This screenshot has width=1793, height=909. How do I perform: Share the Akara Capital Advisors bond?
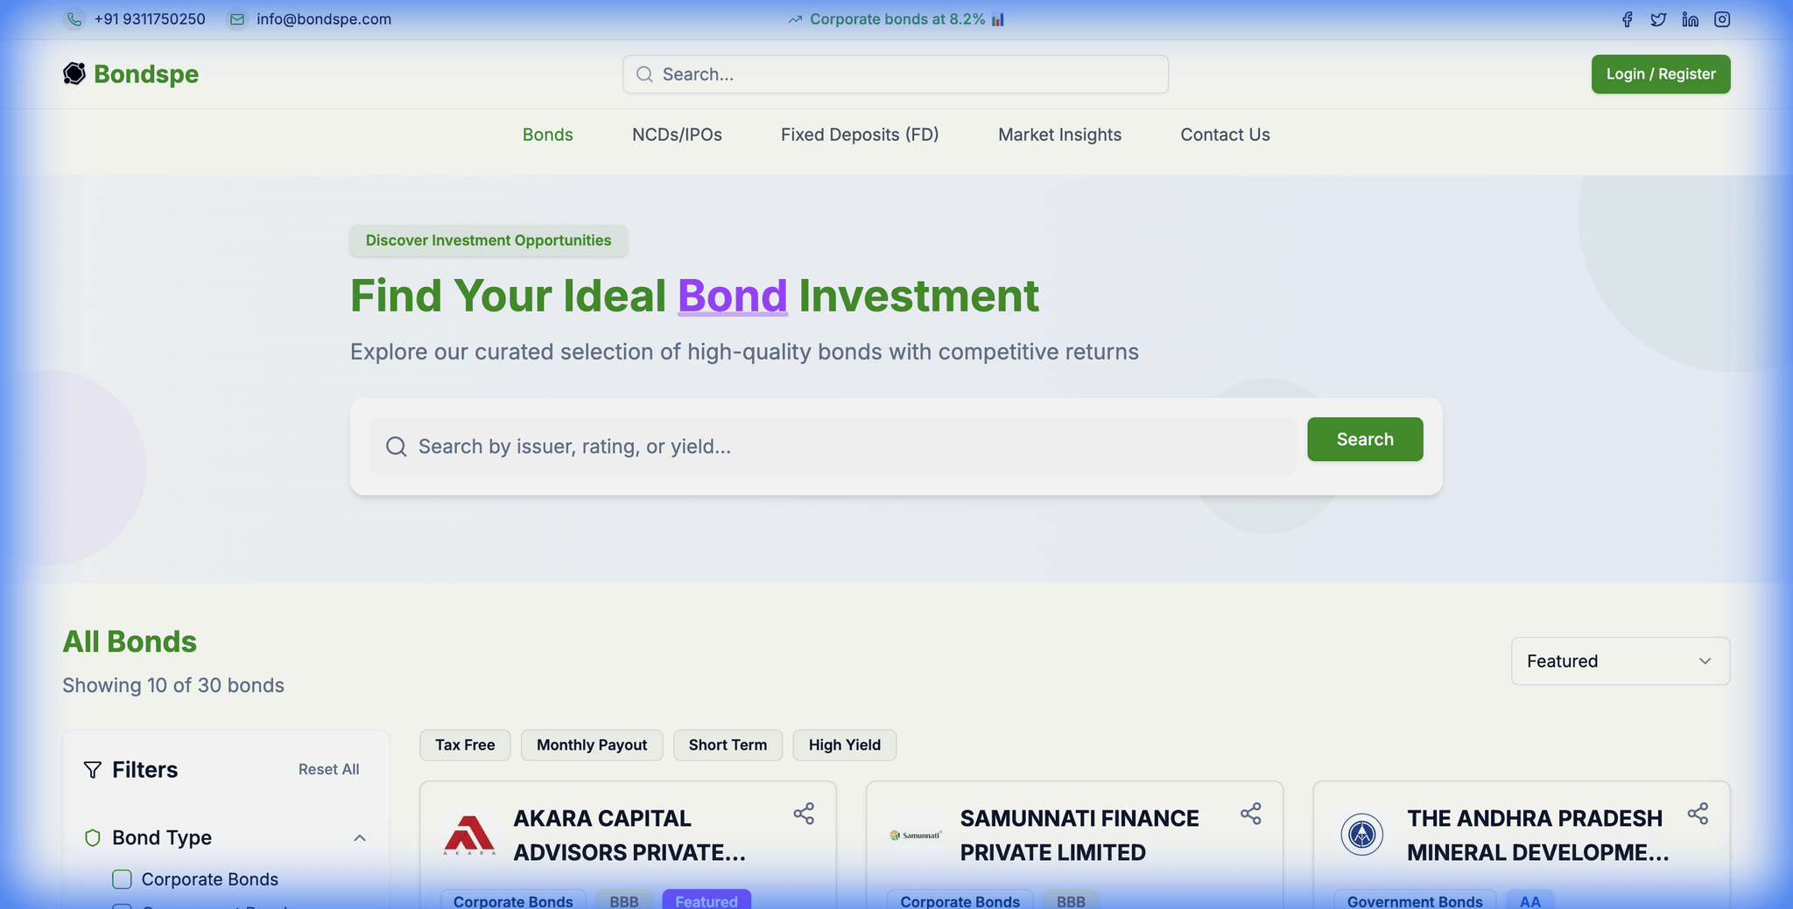pos(804,814)
